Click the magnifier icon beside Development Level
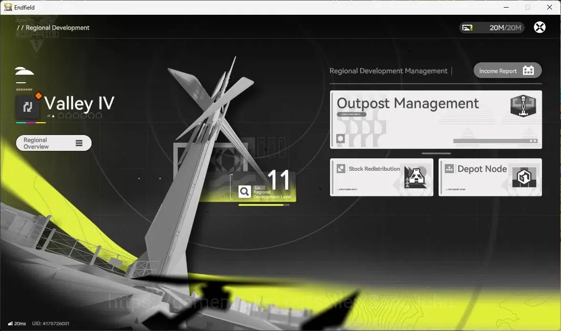561x331 pixels. (x=244, y=192)
